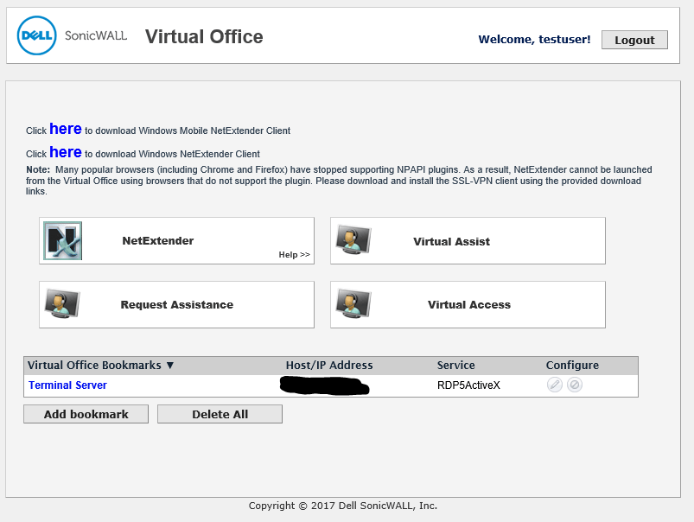Click the Virtual Access technician icon

(353, 303)
